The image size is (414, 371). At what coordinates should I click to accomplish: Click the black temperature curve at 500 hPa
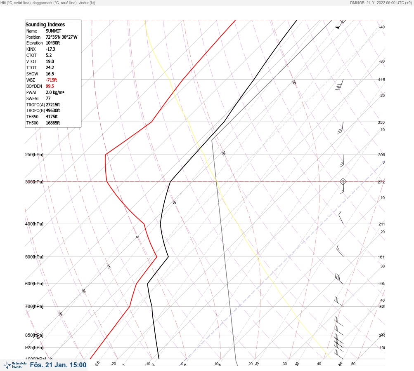168,257
